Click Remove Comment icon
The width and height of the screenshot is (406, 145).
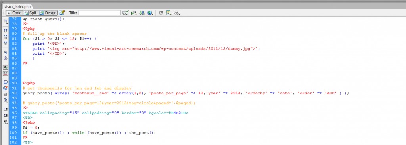click(6, 88)
